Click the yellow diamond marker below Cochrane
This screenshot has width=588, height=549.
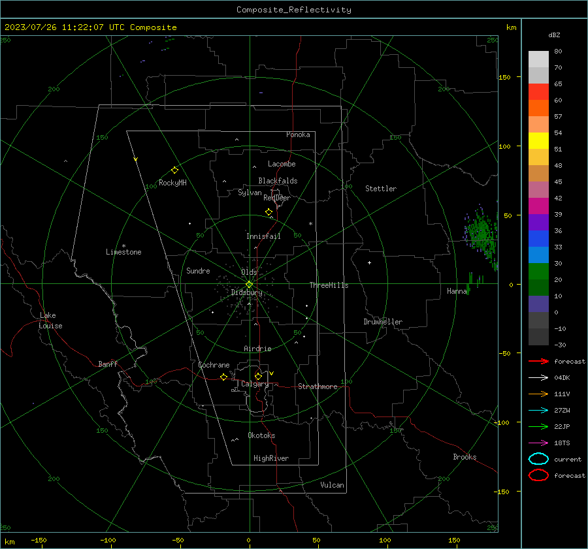coord(223,377)
